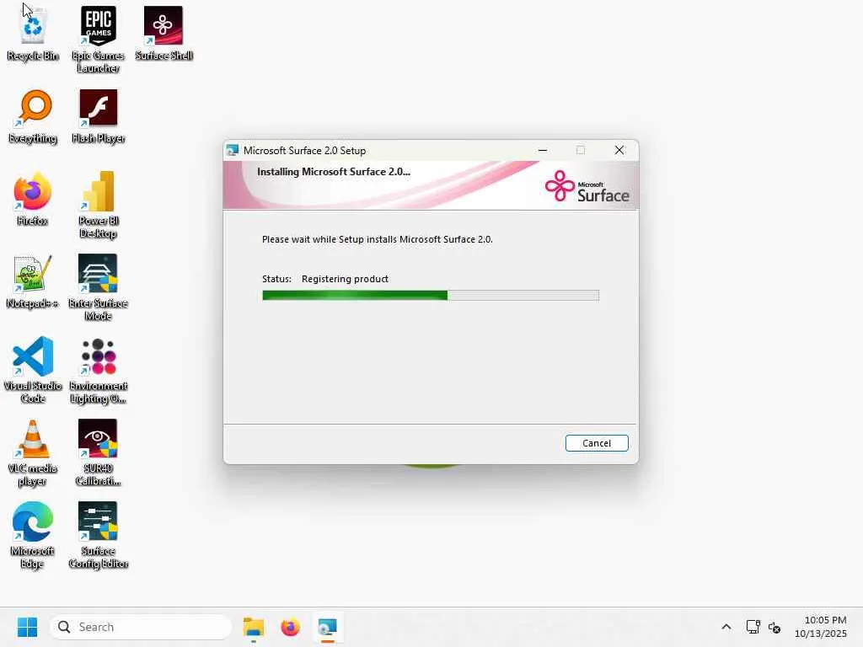Select the VLC media player shortcut
The height and width of the screenshot is (647, 863).
pos(33,452)
